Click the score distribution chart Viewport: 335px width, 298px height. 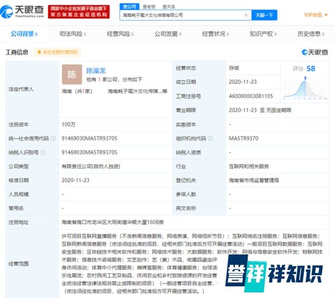coord(305,89)
